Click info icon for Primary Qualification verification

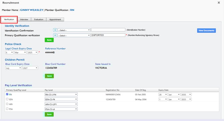point(55,35)
